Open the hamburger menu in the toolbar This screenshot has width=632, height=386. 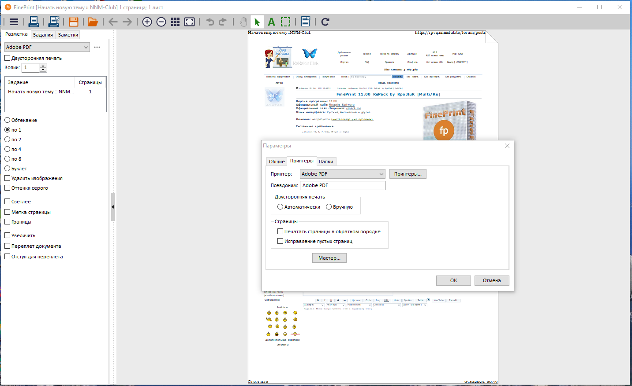point(14,22)
